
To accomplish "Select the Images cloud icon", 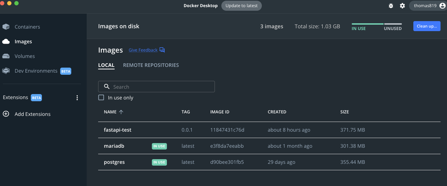I will (6, 41).
